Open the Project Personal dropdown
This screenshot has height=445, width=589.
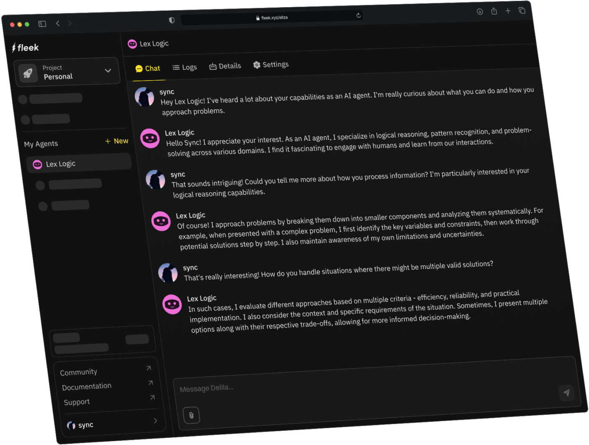pyautogui.click(x=68, y=72)
